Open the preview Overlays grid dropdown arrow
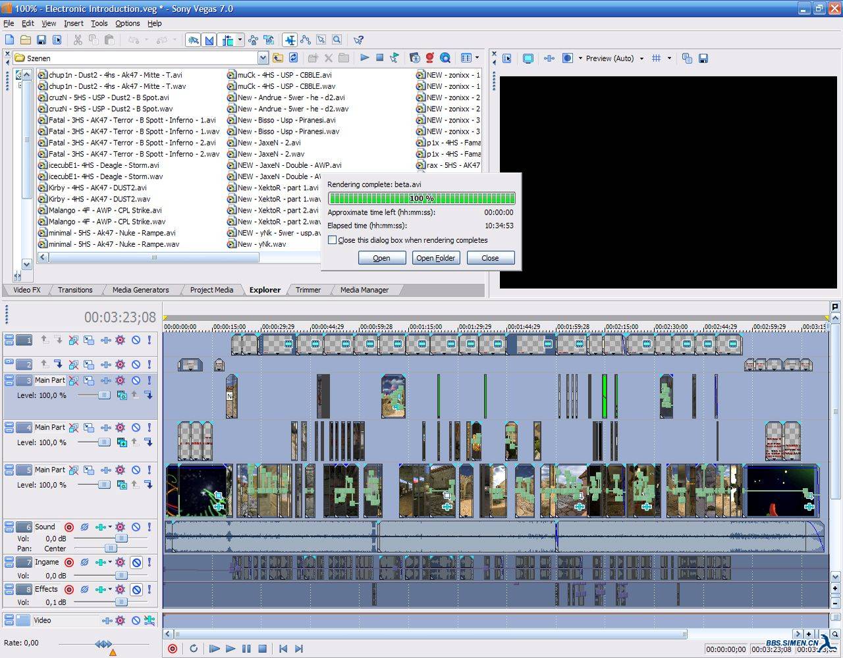This screenshot has width=843, height=658. pos(669,58)
